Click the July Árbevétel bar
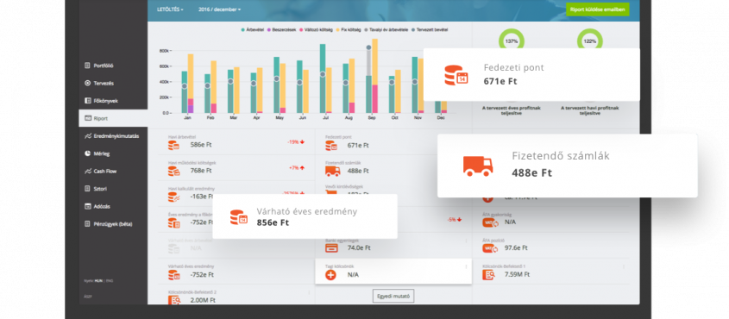 click(322, 78)
